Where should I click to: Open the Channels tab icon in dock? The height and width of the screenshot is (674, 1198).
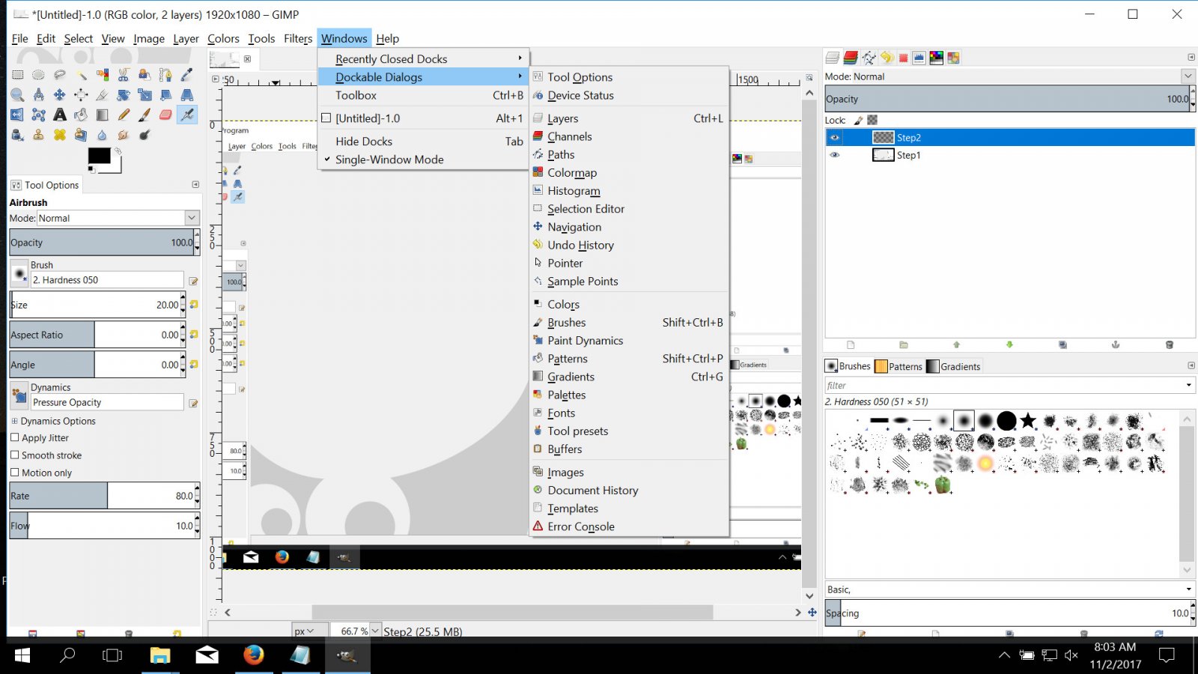[x=851, y=58]
